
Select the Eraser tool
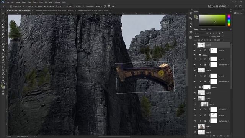[3, 47]
